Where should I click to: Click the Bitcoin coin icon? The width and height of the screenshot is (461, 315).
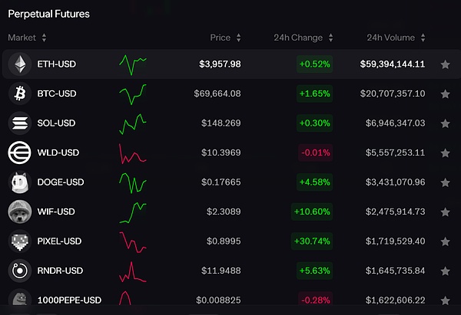(18, 94)
